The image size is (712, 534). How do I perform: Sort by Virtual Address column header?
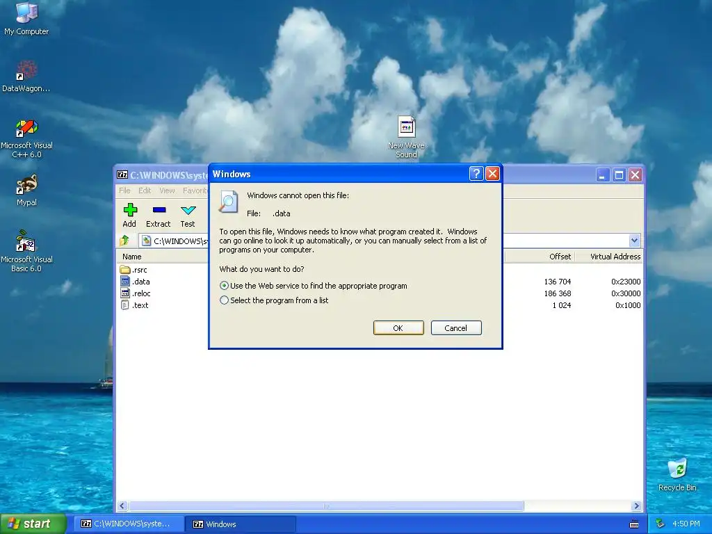point(609,257)
